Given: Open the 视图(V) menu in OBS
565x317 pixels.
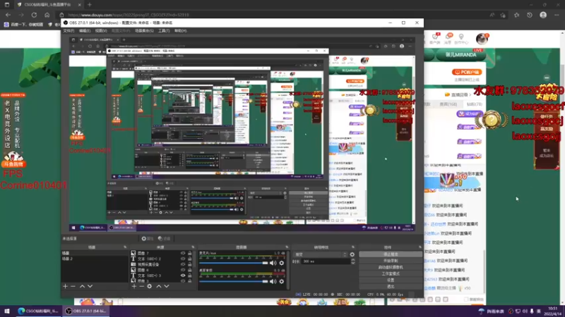Looking at the screenshot, I should pos(101,31).
